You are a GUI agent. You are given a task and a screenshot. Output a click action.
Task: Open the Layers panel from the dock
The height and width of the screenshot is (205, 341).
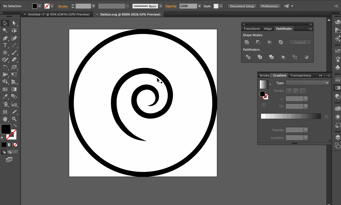click(338, 137)
